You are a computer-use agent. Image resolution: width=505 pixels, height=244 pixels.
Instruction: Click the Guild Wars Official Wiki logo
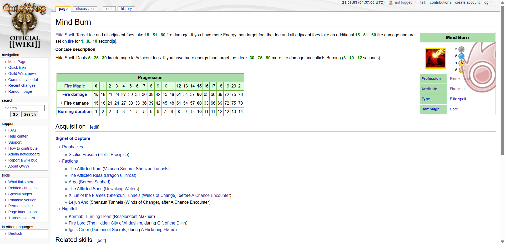pyautogui.click(x=25, y=26)
